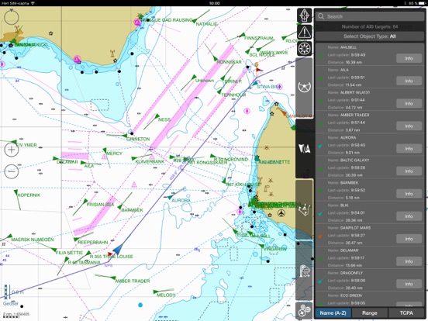The image size is (428, 321).
Task: Open Info for AMBER TRADER vessel
Action: tap(409, 126)
